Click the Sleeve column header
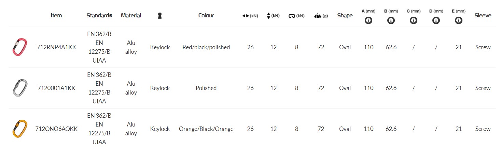The image size is (500, 151). (x=483, y=15)
